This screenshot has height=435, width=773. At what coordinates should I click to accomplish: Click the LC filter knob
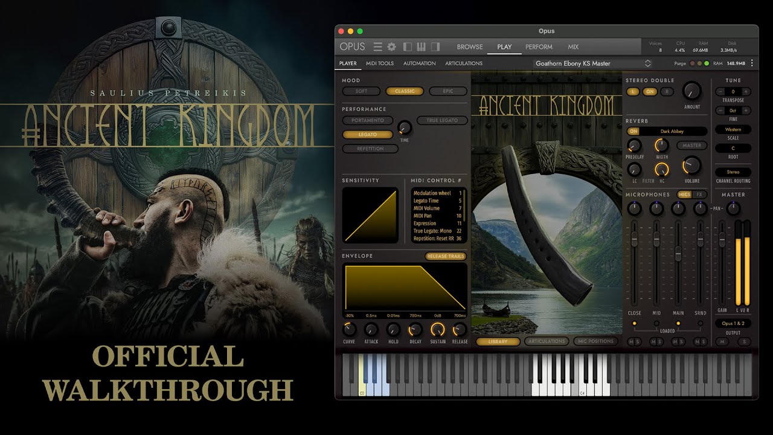pyautogui.click(x=633, y=170)
